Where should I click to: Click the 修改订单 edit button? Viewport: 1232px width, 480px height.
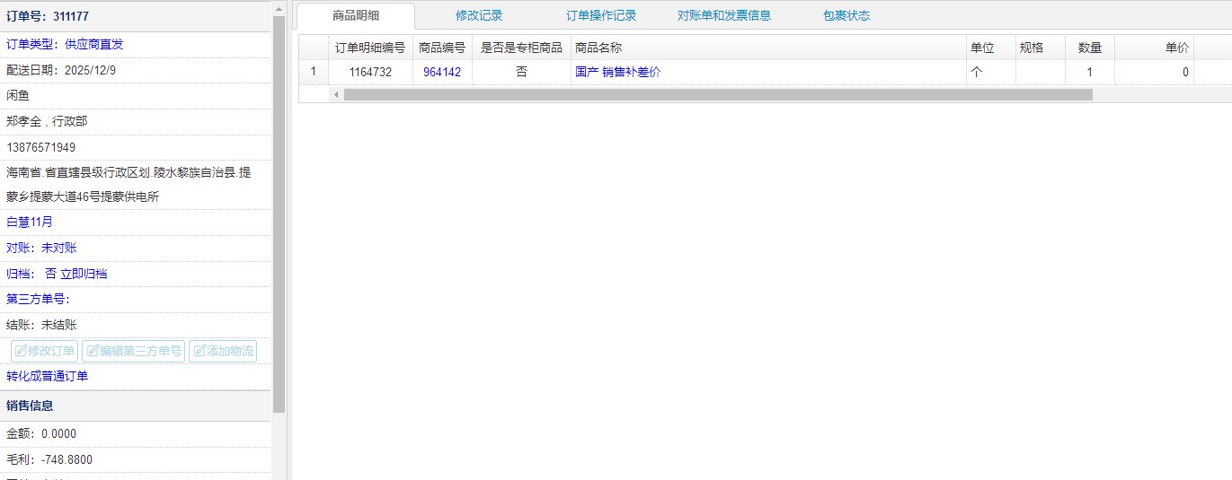44,351
